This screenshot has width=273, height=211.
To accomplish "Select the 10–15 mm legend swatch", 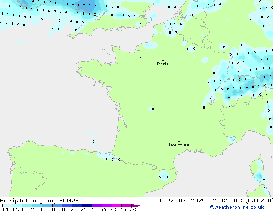I will click(57, 205).
